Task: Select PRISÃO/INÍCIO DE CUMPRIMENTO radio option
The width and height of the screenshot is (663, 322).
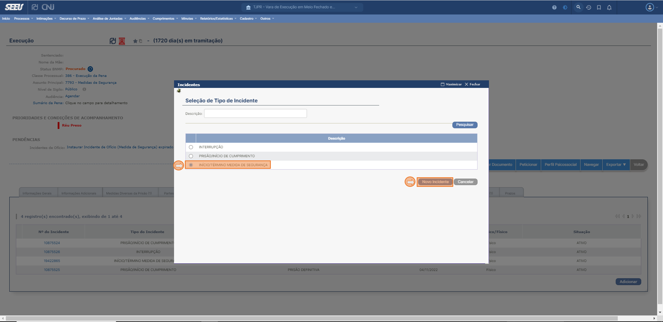Action: pos(191,156)
